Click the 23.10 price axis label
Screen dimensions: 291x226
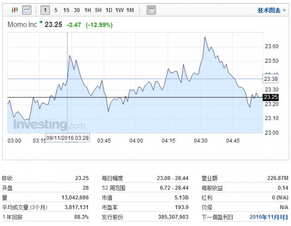tap(272, 118)
